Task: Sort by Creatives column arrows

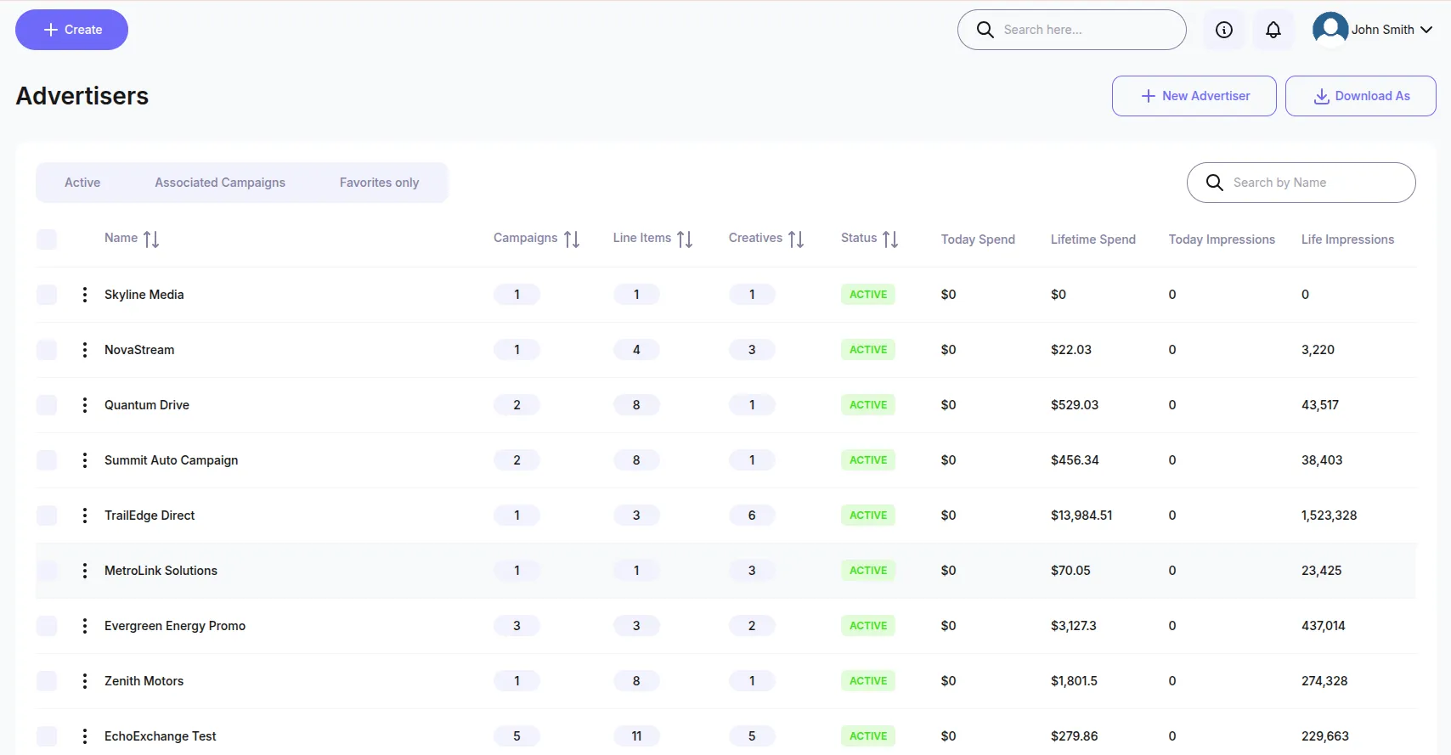Action: (796, 239)
